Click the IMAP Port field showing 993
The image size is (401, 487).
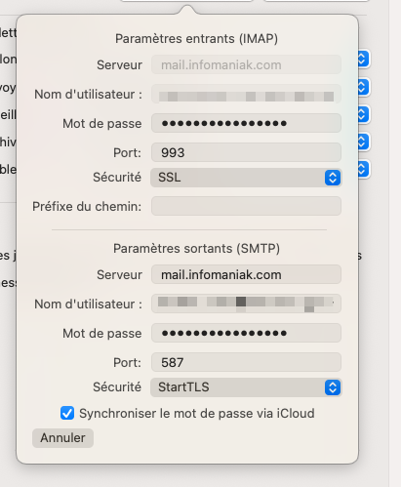[246, 152]
